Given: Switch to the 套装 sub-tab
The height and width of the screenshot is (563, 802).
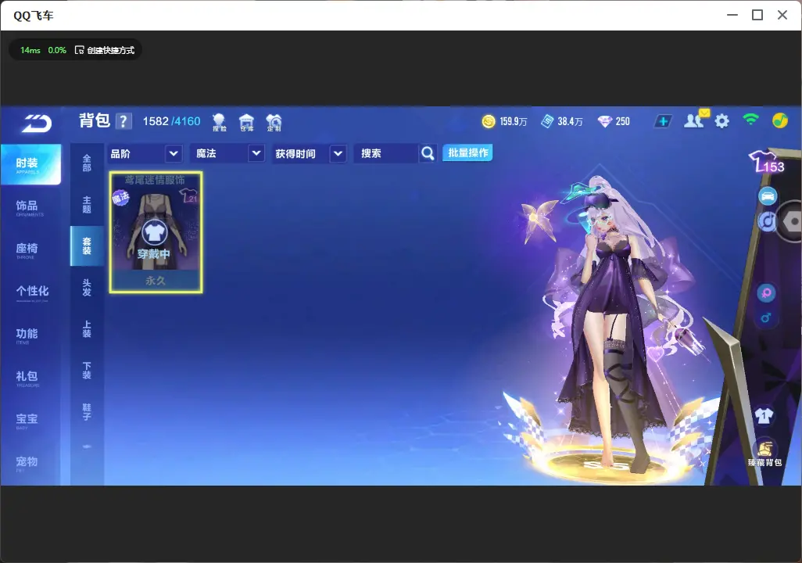Looking at the screenshot, I should click(87, 246).
